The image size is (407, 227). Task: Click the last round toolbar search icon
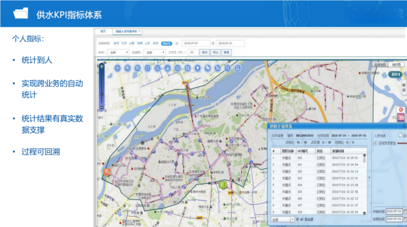pyautogui.click(x=238, y=68)
